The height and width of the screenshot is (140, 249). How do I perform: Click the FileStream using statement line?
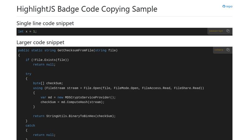tap(119, 88)
